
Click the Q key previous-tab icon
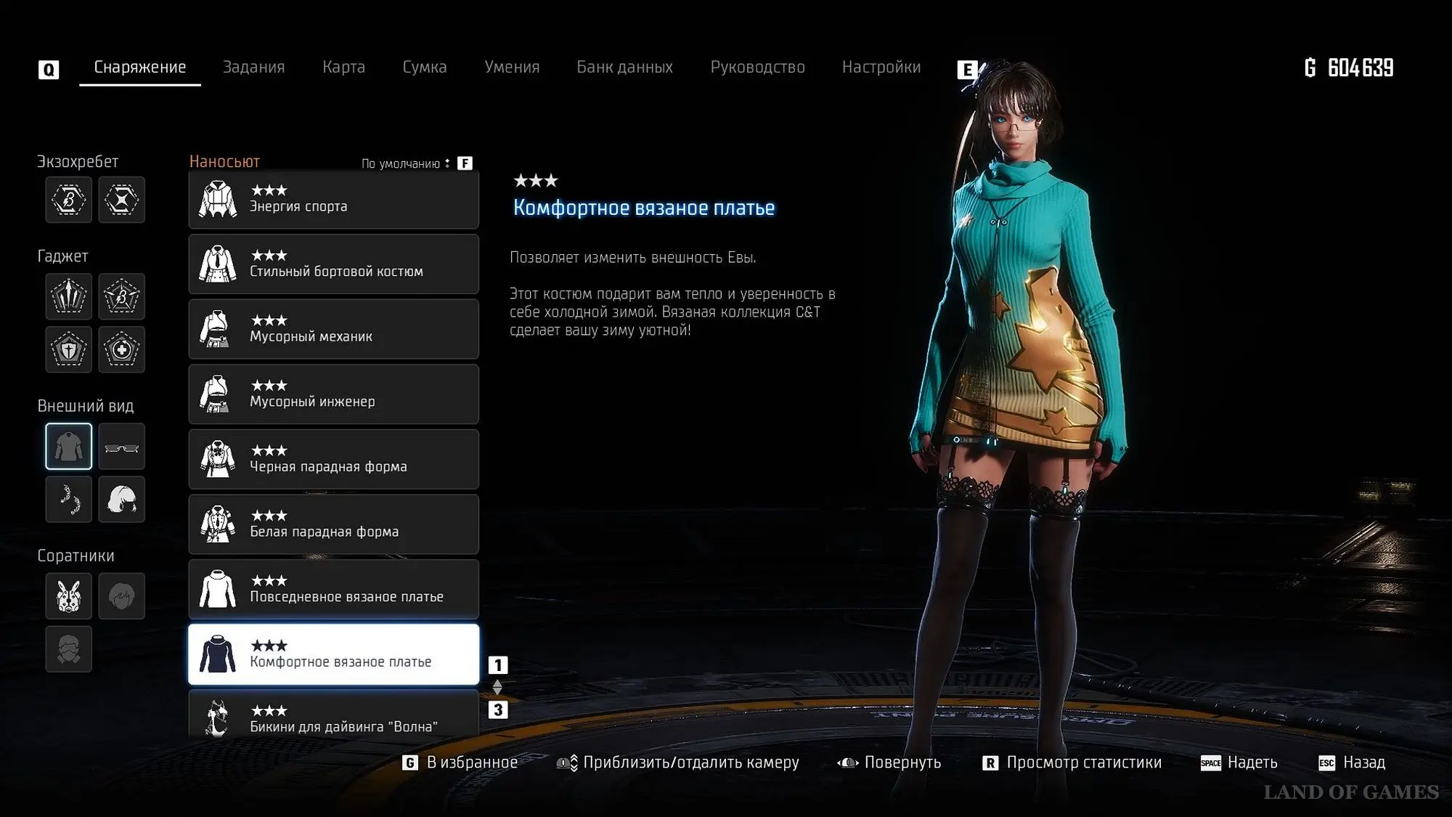(49, 69)
